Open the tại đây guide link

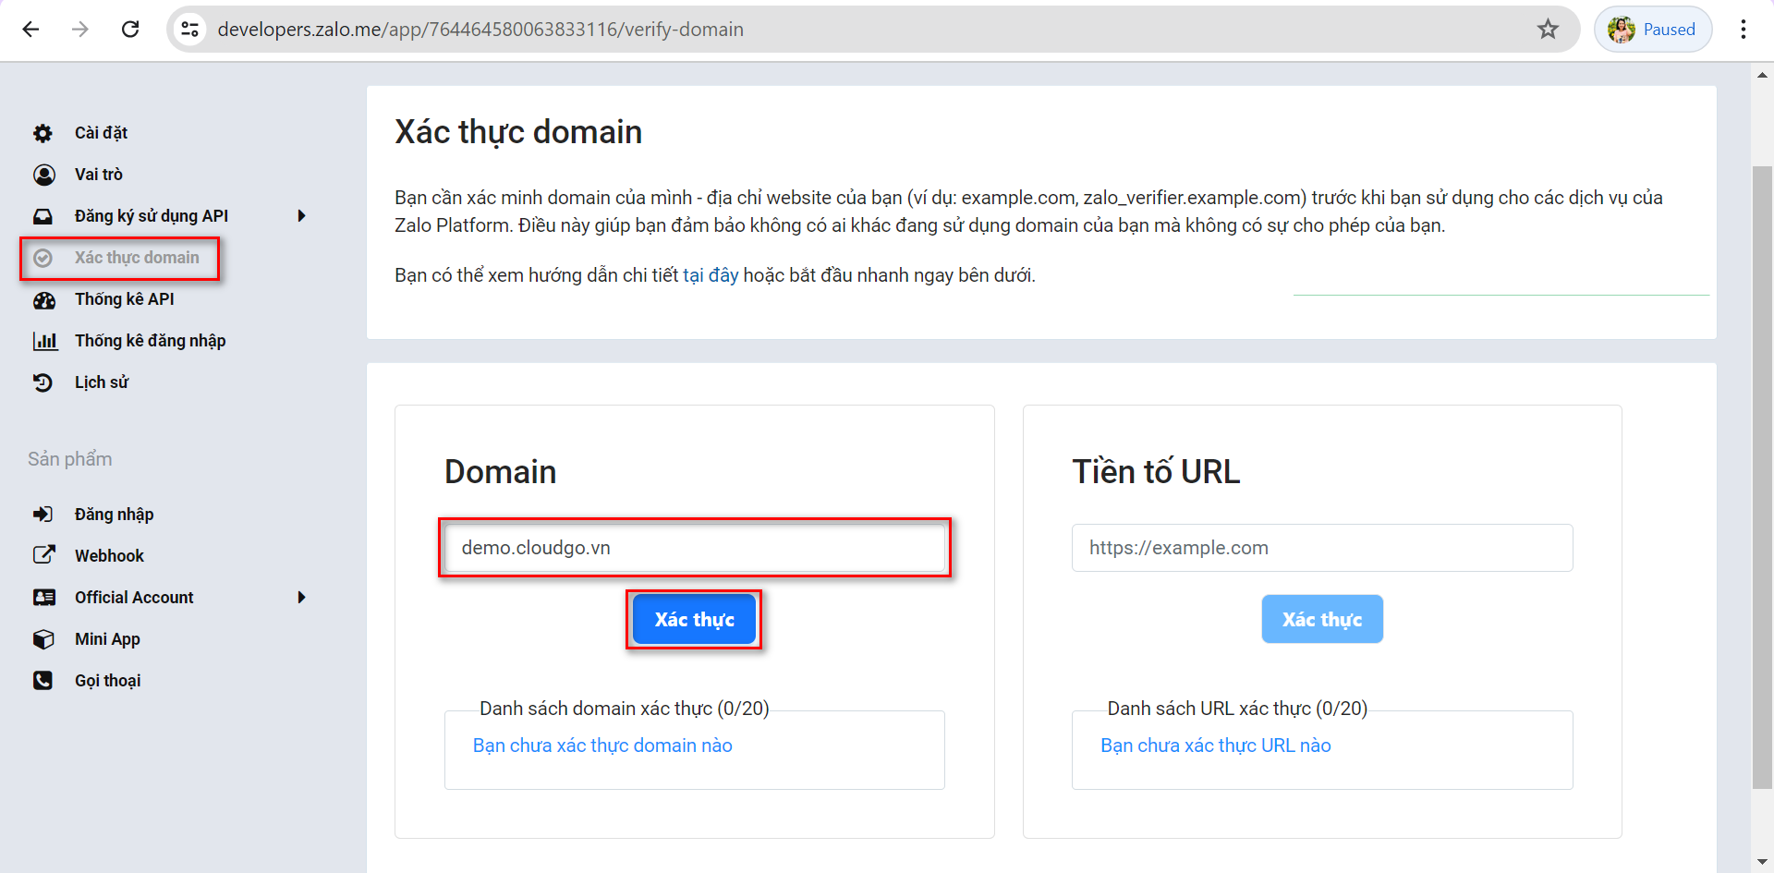pyautogui.click(x=711, y=274)
